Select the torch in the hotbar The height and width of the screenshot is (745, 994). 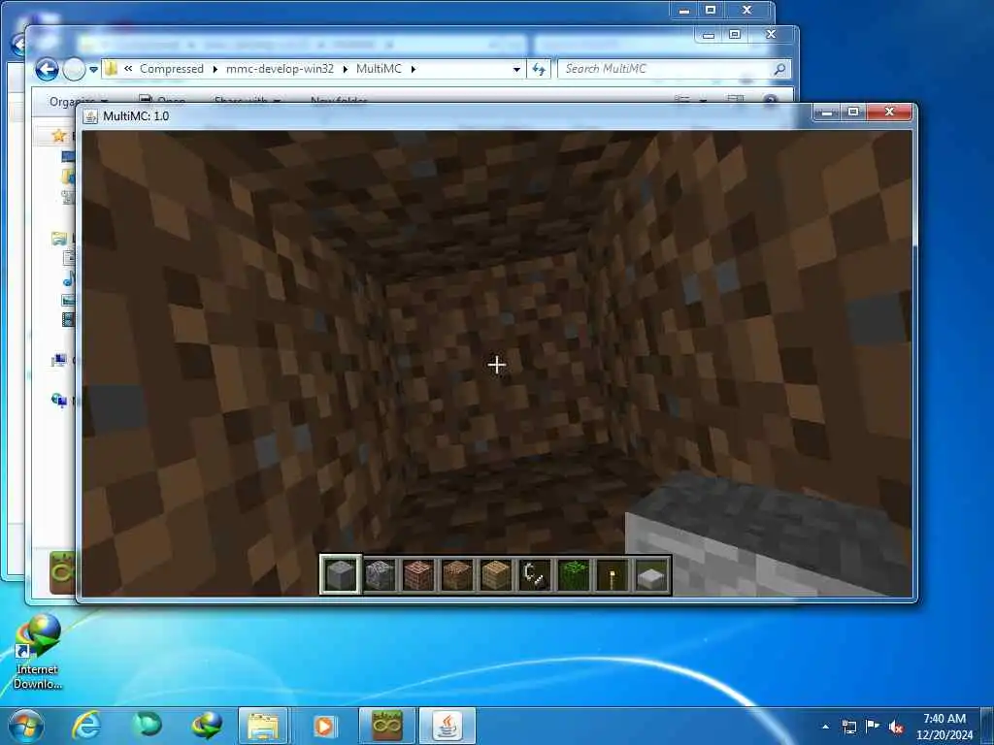613,575
